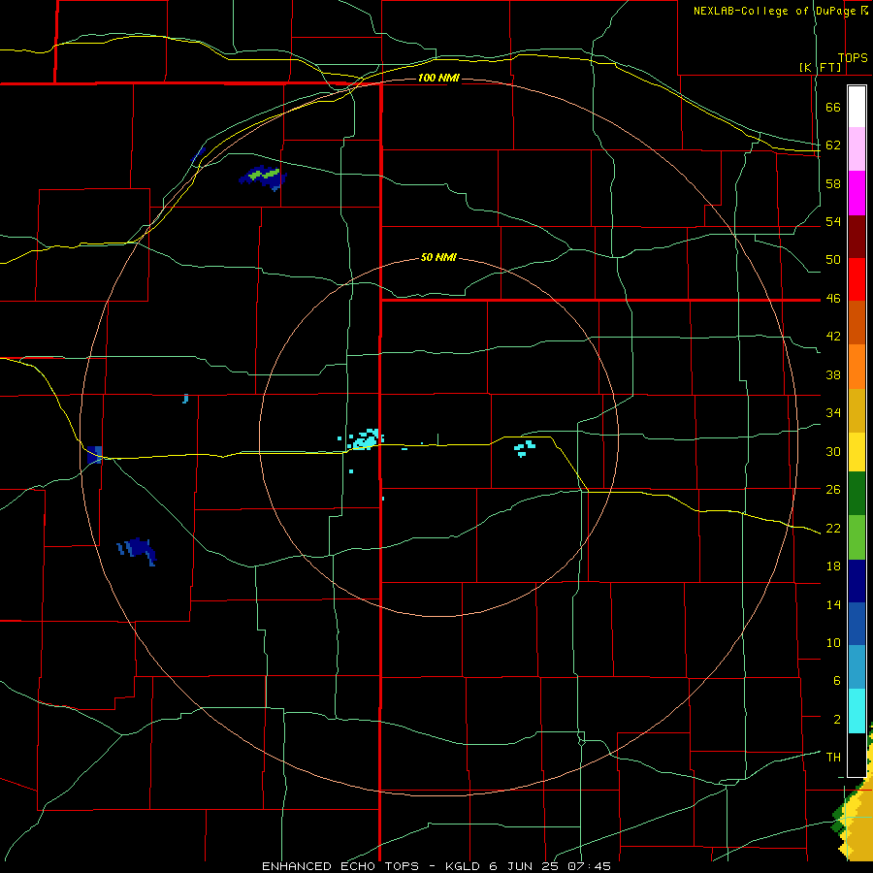The width and height of the screenshot is (873, 873).
Task: Click the dark blue echo in the southwest
Action: [x=137, y=551]
